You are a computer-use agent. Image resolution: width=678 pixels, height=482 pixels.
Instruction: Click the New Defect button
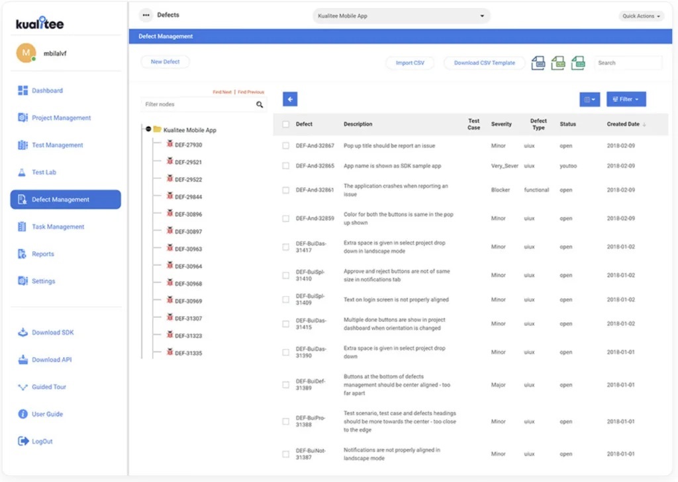pos(165,61)
